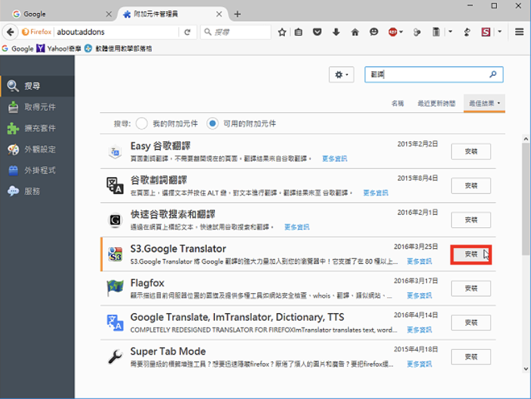Install the Easy 谷歌翻譯 add-on
Screen dimensions: 531x399
471,151
